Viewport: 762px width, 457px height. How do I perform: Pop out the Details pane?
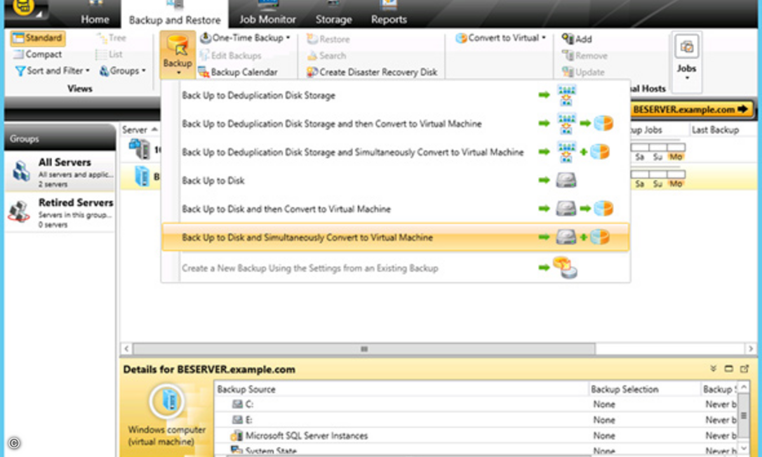click(744, 369)
